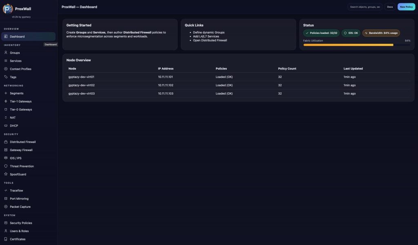The image size is (418, 245).
Task: Select the Packet Capture icon
Action: [x=5, y=206]
